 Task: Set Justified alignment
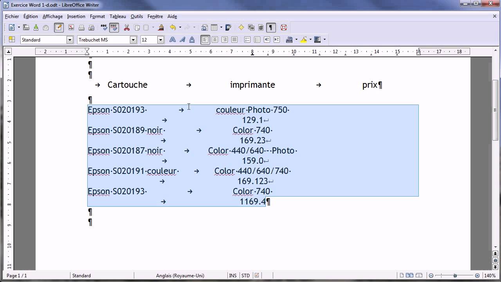234,40
